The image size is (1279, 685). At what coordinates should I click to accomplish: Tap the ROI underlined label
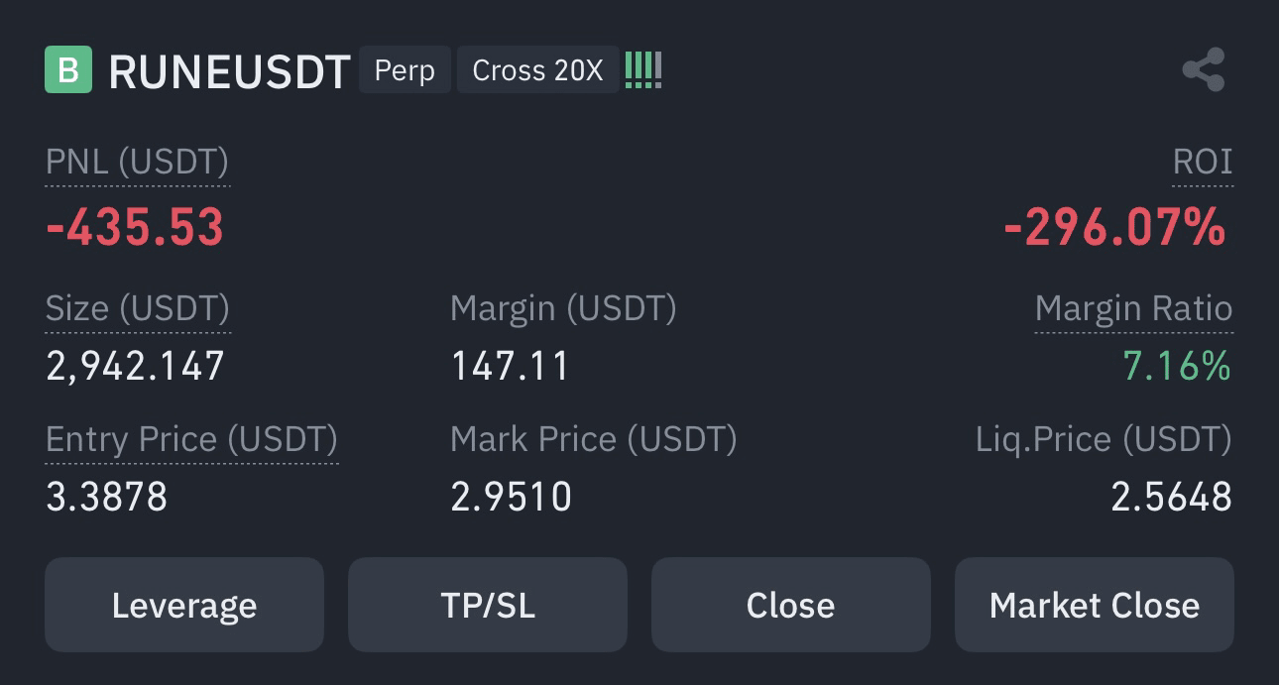pyautogui.click(x=1203, y=162)
